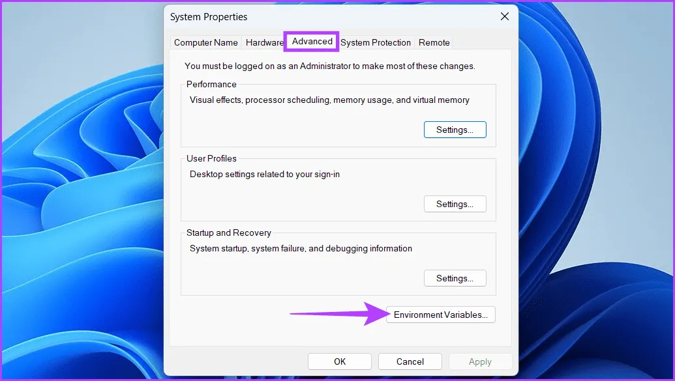Click the System Properties title bar text
The image size is (675, 381).
click(x=209, y=17)
